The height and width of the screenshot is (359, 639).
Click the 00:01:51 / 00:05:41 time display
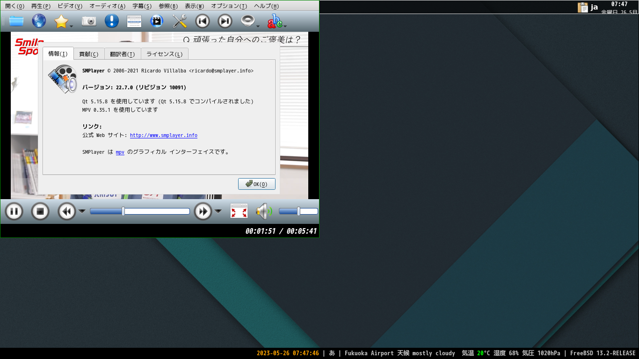[x=281, y=231]
